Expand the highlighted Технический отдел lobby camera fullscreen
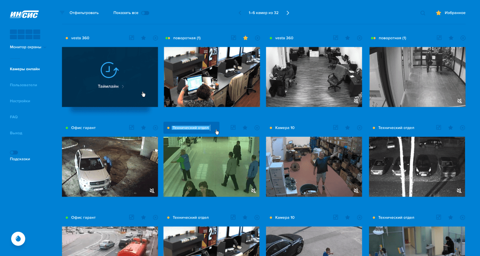Viewport: 480px width, 256px height. coord(233,128)
